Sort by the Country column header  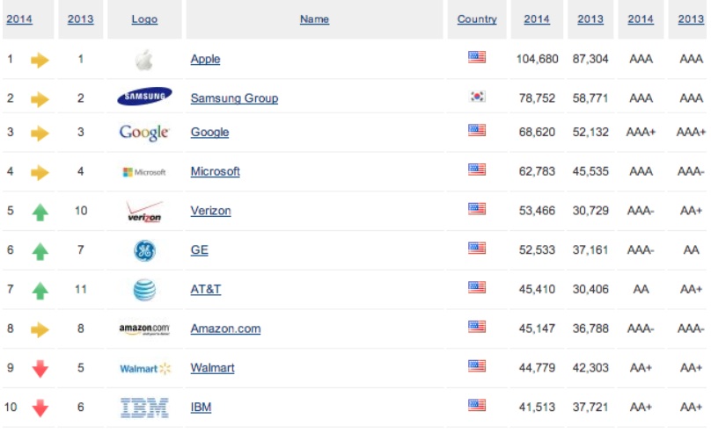477,19
